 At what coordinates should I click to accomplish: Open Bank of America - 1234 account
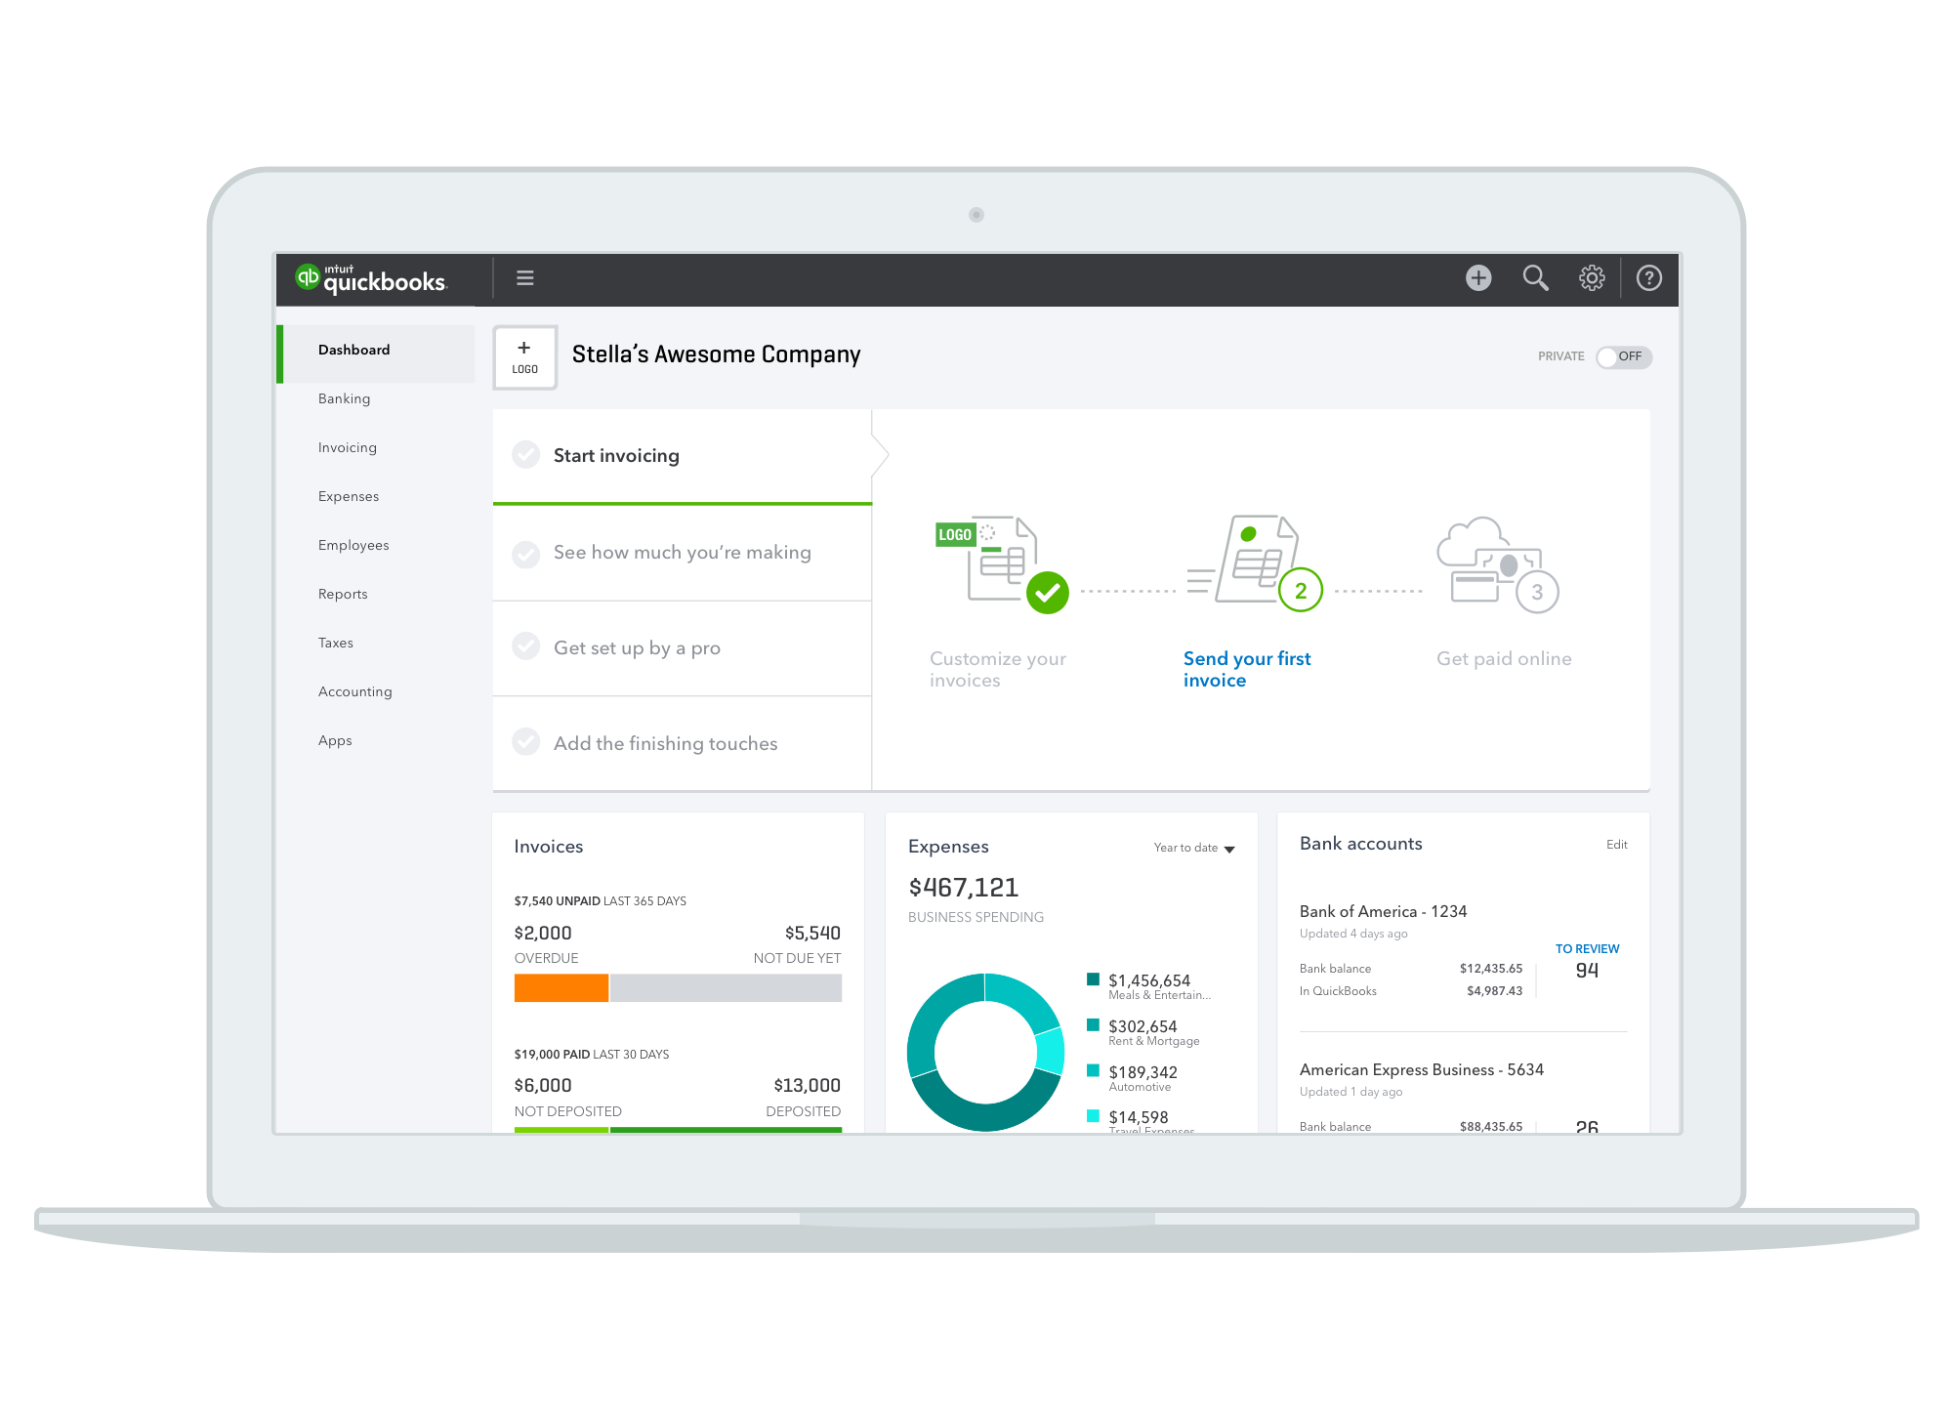coord(1383,911)
